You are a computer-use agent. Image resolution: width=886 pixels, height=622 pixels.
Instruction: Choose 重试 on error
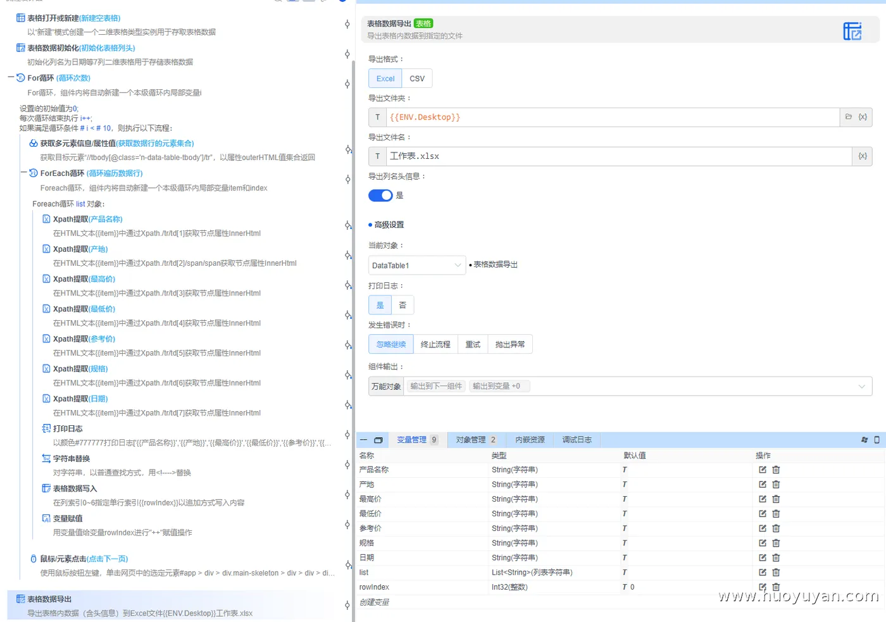473,344
